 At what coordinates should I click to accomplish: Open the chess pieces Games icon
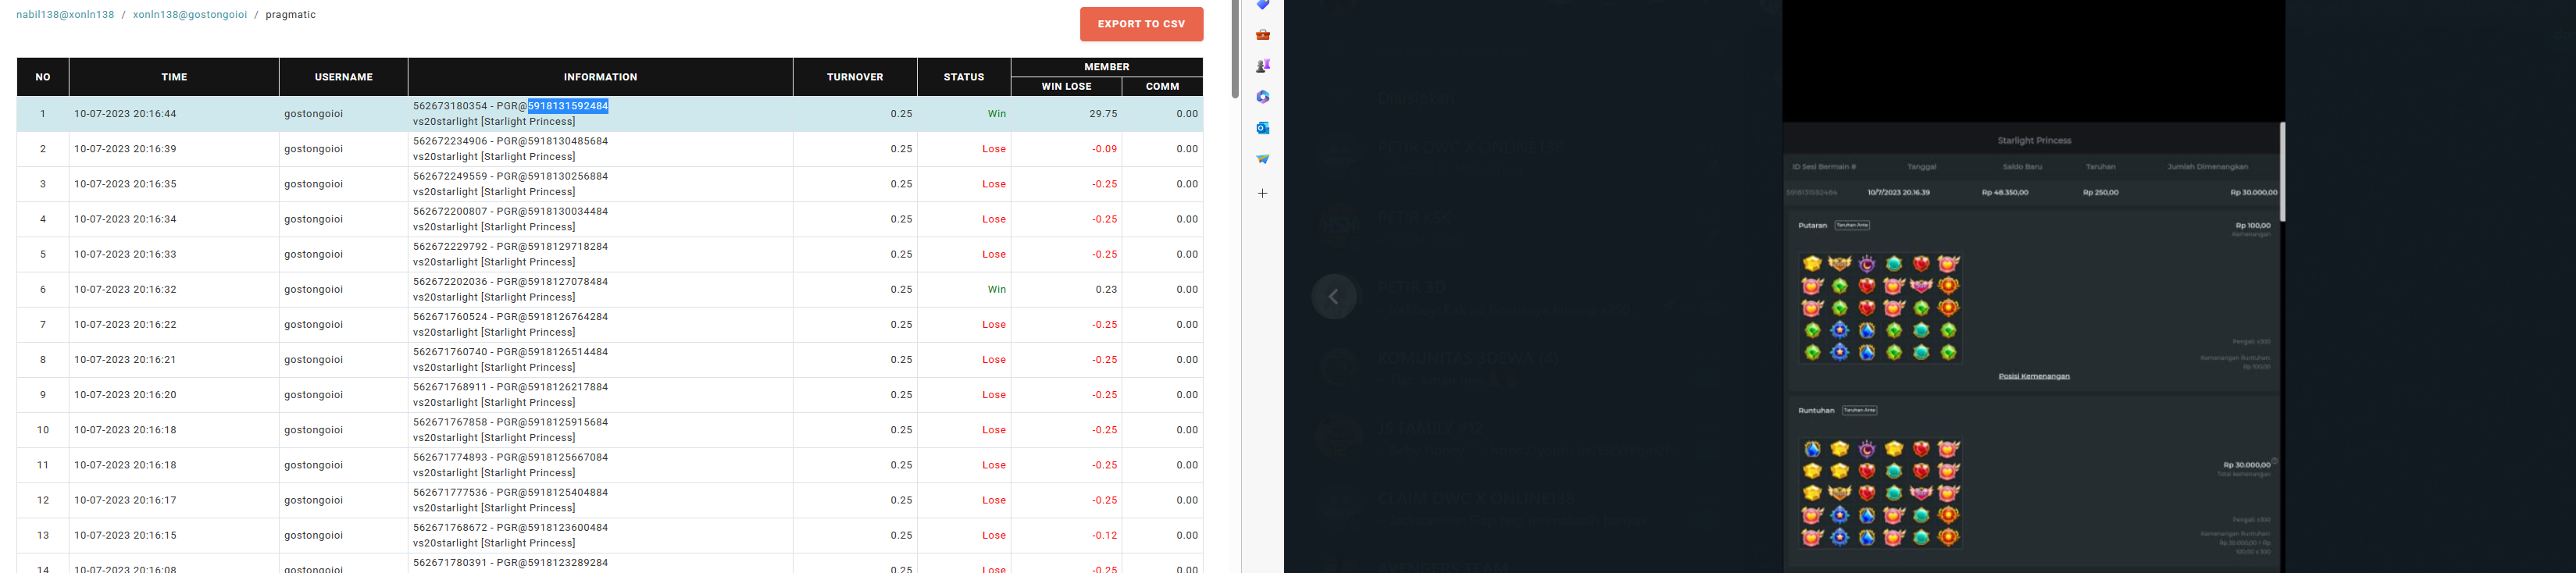(x=1263, y=66)
